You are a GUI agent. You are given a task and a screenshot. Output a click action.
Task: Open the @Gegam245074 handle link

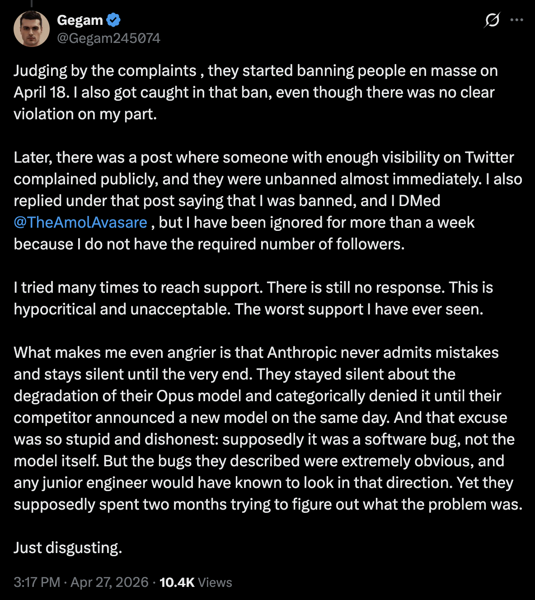[108, 38]
